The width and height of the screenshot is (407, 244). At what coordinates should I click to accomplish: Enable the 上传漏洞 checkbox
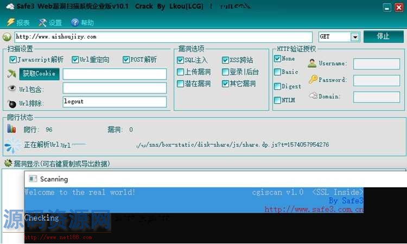[x=181, y=72]
